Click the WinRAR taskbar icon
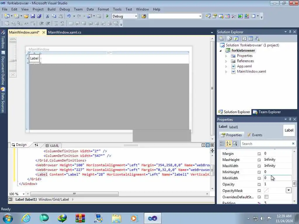This screenshot has width=299, height=224. [x=80, y=218]
